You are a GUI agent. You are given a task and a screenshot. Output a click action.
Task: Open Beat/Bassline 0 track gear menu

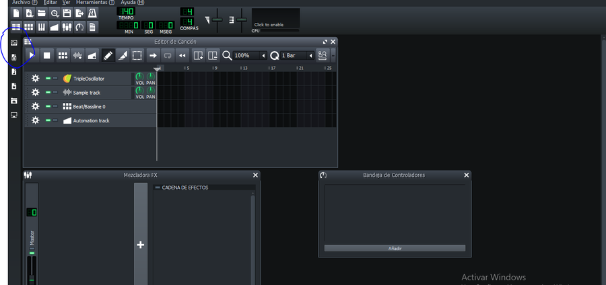(x=36, y=106)
